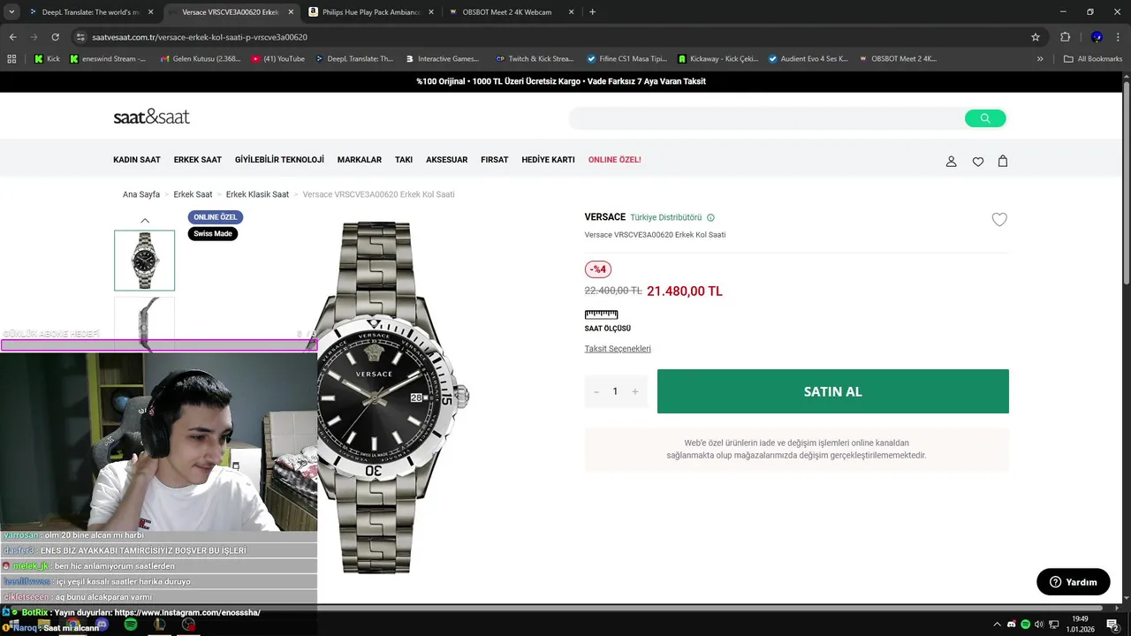Click the green search magnifier button
Image resolution: width=1131 pixels, height=636 pixels.
coord(985,118)
